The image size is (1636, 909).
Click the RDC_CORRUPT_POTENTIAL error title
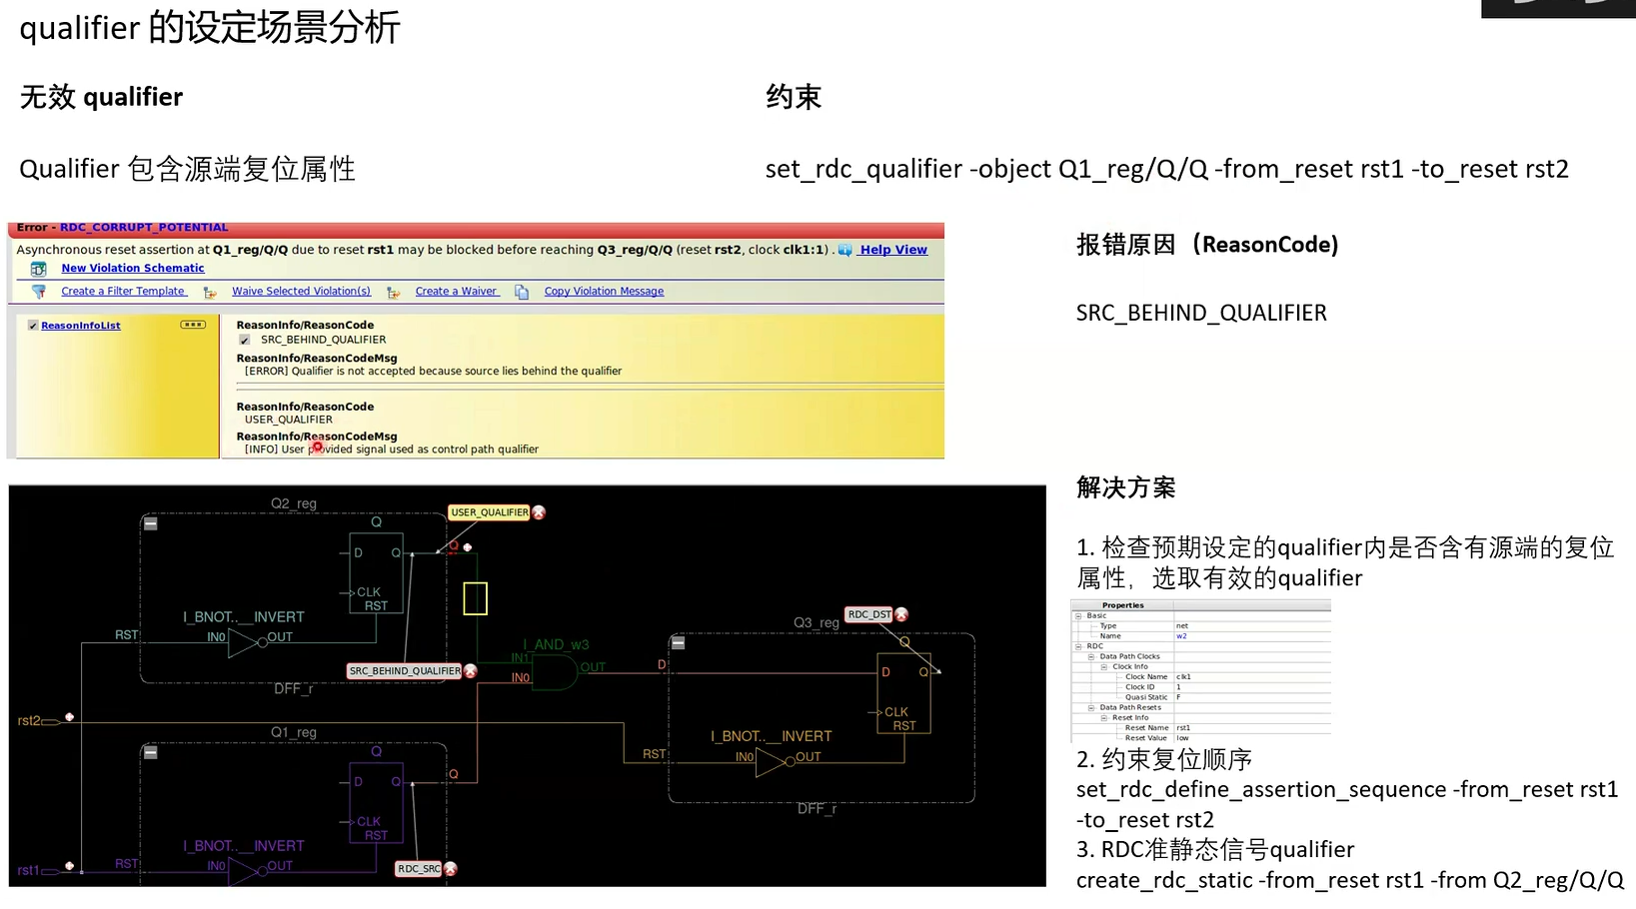144,228
